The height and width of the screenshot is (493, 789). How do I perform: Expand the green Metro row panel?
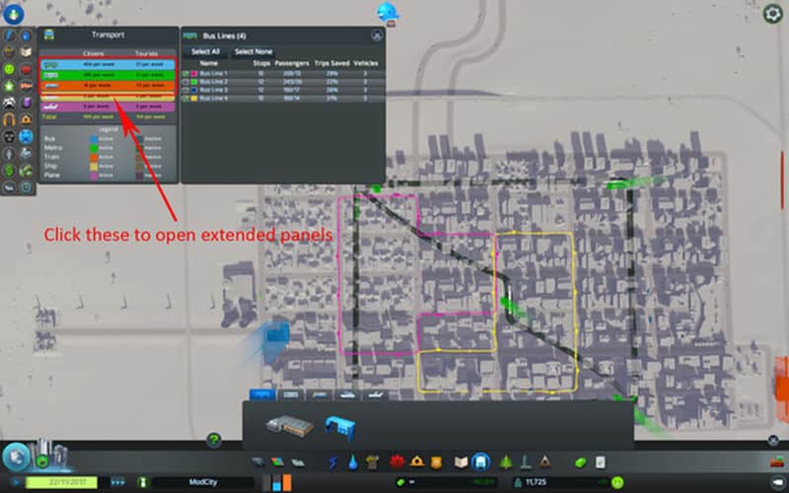coord(107,75)
